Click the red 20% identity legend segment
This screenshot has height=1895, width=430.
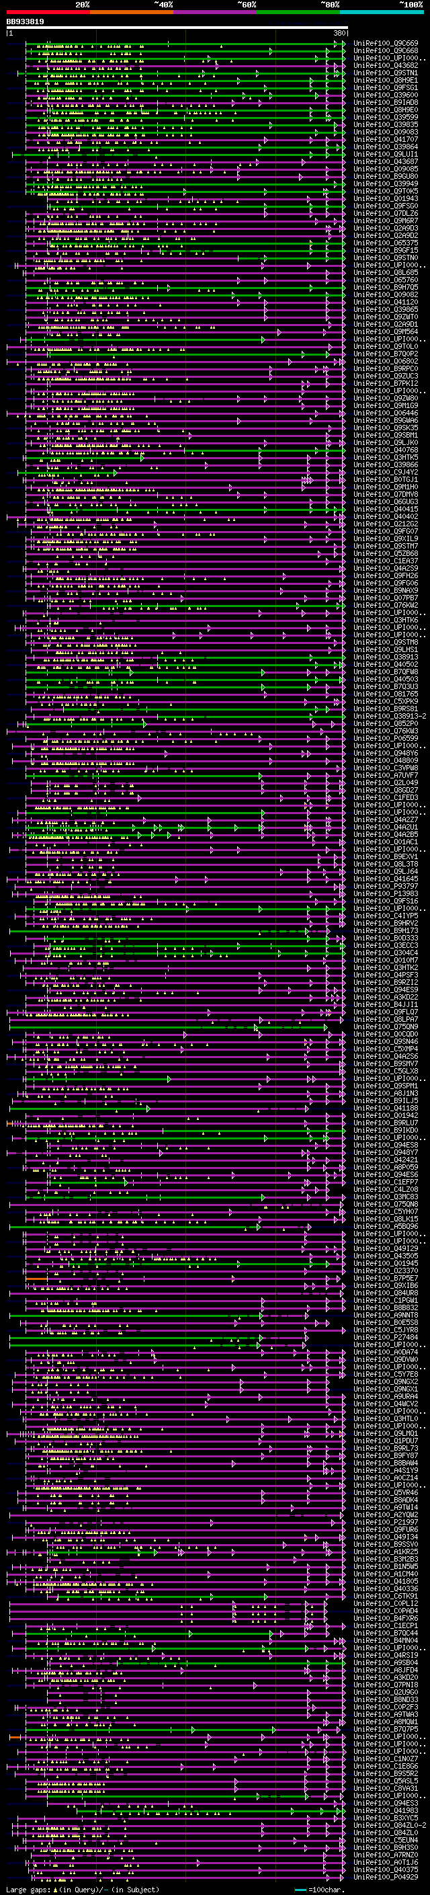coord(48,12)
